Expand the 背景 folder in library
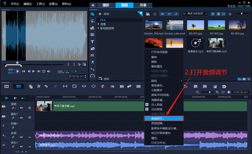The width and height of the screenshot is (252, 154). click(x=98, y=24)
